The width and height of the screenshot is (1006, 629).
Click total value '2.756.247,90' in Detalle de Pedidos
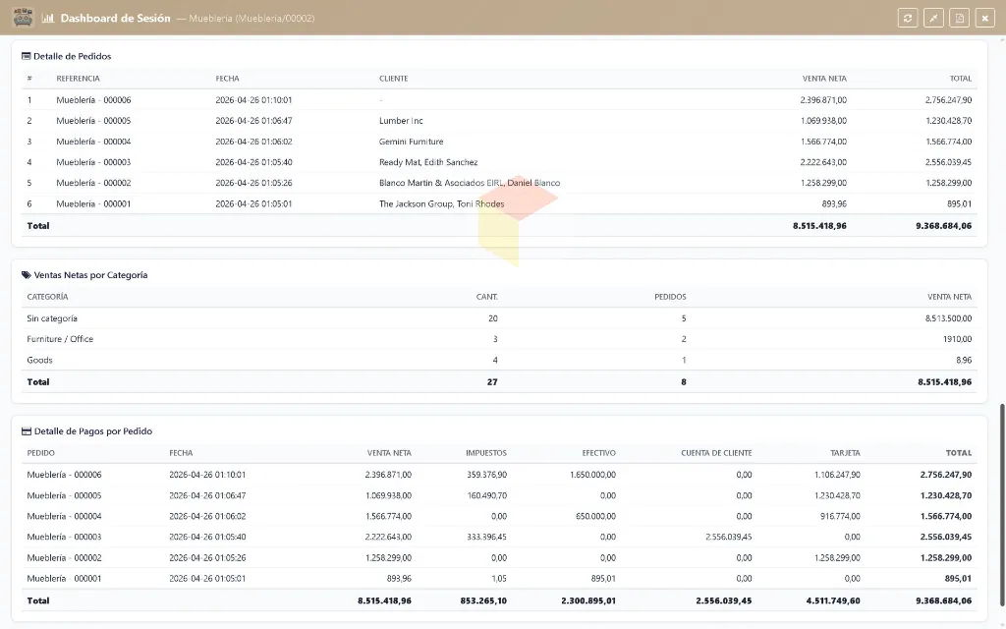(948, 100)
